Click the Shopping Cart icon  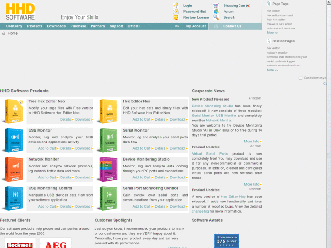click(216, 5)
